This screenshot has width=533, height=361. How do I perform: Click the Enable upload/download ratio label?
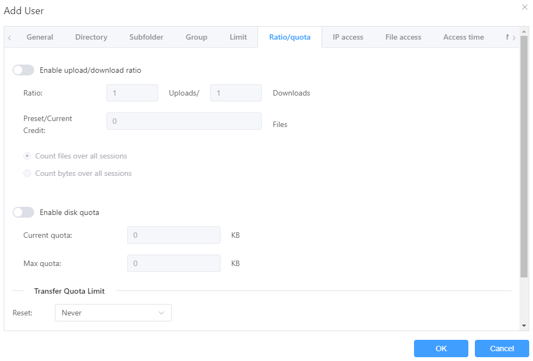coord(90,70)
